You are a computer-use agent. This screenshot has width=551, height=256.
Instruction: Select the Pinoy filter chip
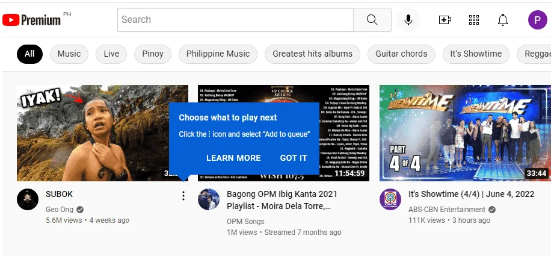coord(153,54)
